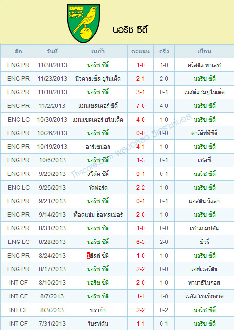Open away team แอสตัน วิลล่า
Screen dimensions: 234x330
coord(204,201)
